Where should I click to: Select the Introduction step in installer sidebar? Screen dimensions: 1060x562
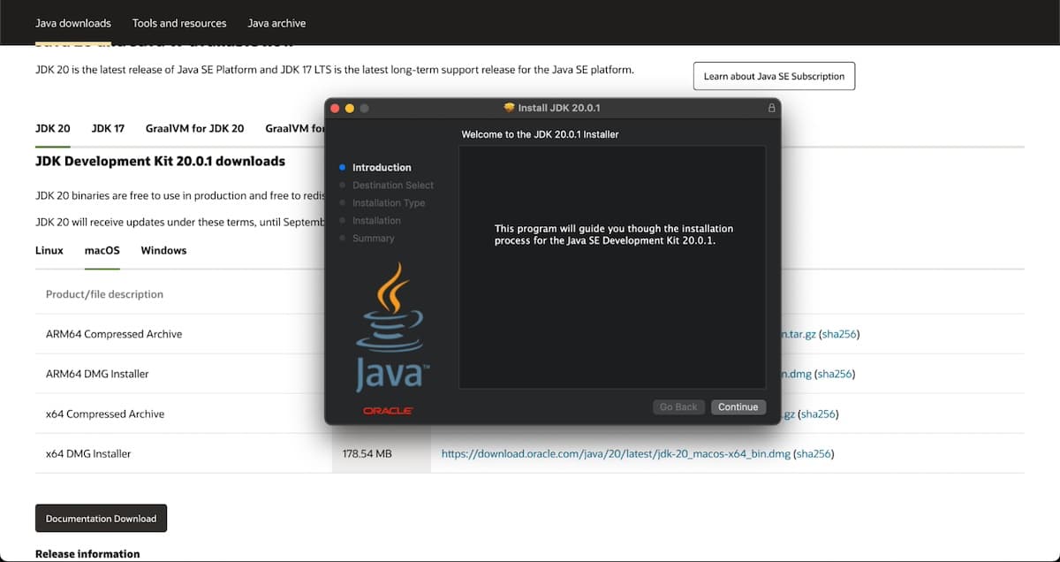(382, 167)
